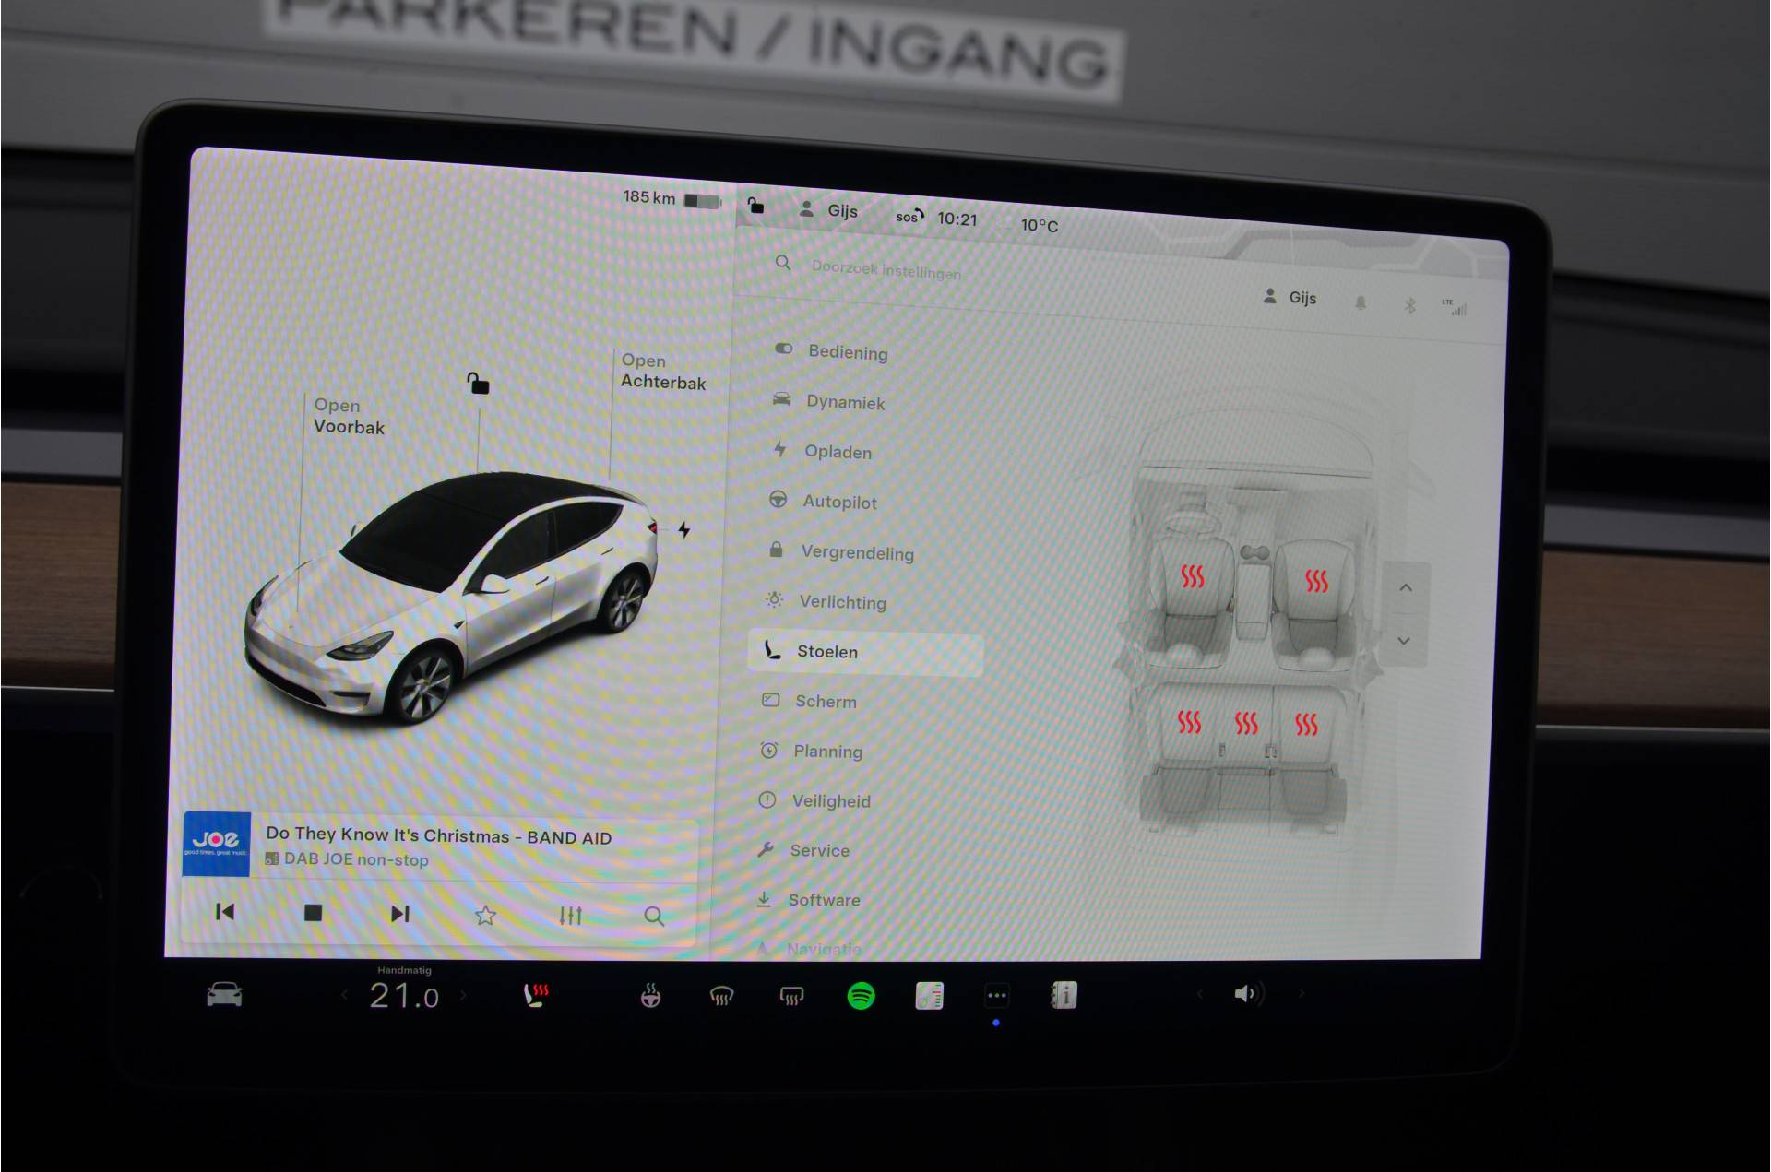1771x1172 pixels.
Task: Increase temperature with the right arrow
Action: (x=463, y=995)
